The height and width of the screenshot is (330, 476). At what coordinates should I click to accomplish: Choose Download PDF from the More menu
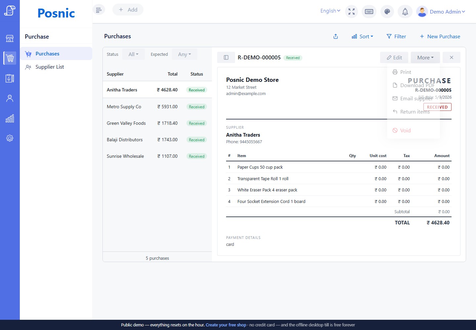pos(413,85)
